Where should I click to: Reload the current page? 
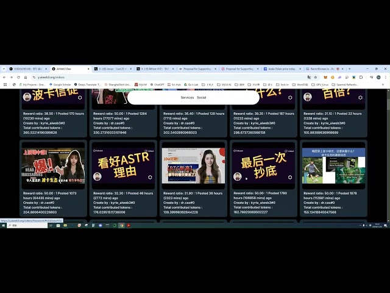click(18, 78)
